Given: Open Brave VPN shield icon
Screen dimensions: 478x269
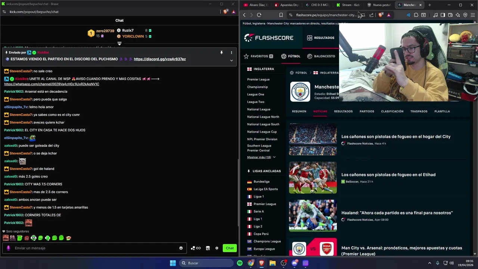Looking at the screenshot, I should tap(465, 15).
